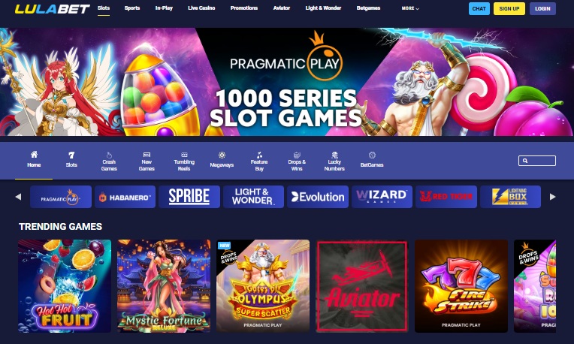
Task: Go to Live Casino menu item
Action: (201, 8)
